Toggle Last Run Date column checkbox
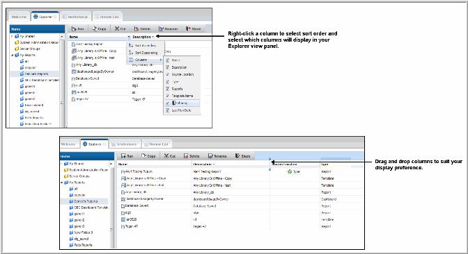Image resolution: width=468 pixels, height=254 pixels. tap(167, 110)
